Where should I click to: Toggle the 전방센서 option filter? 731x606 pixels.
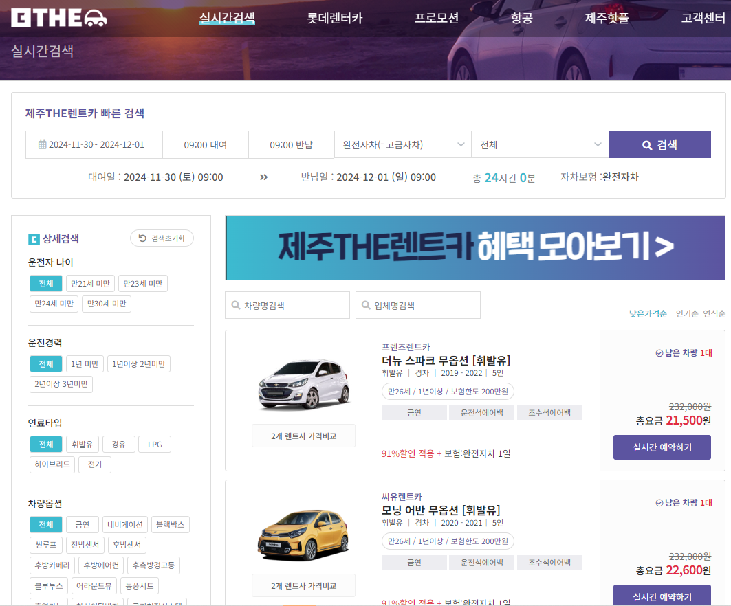(85, 545)
